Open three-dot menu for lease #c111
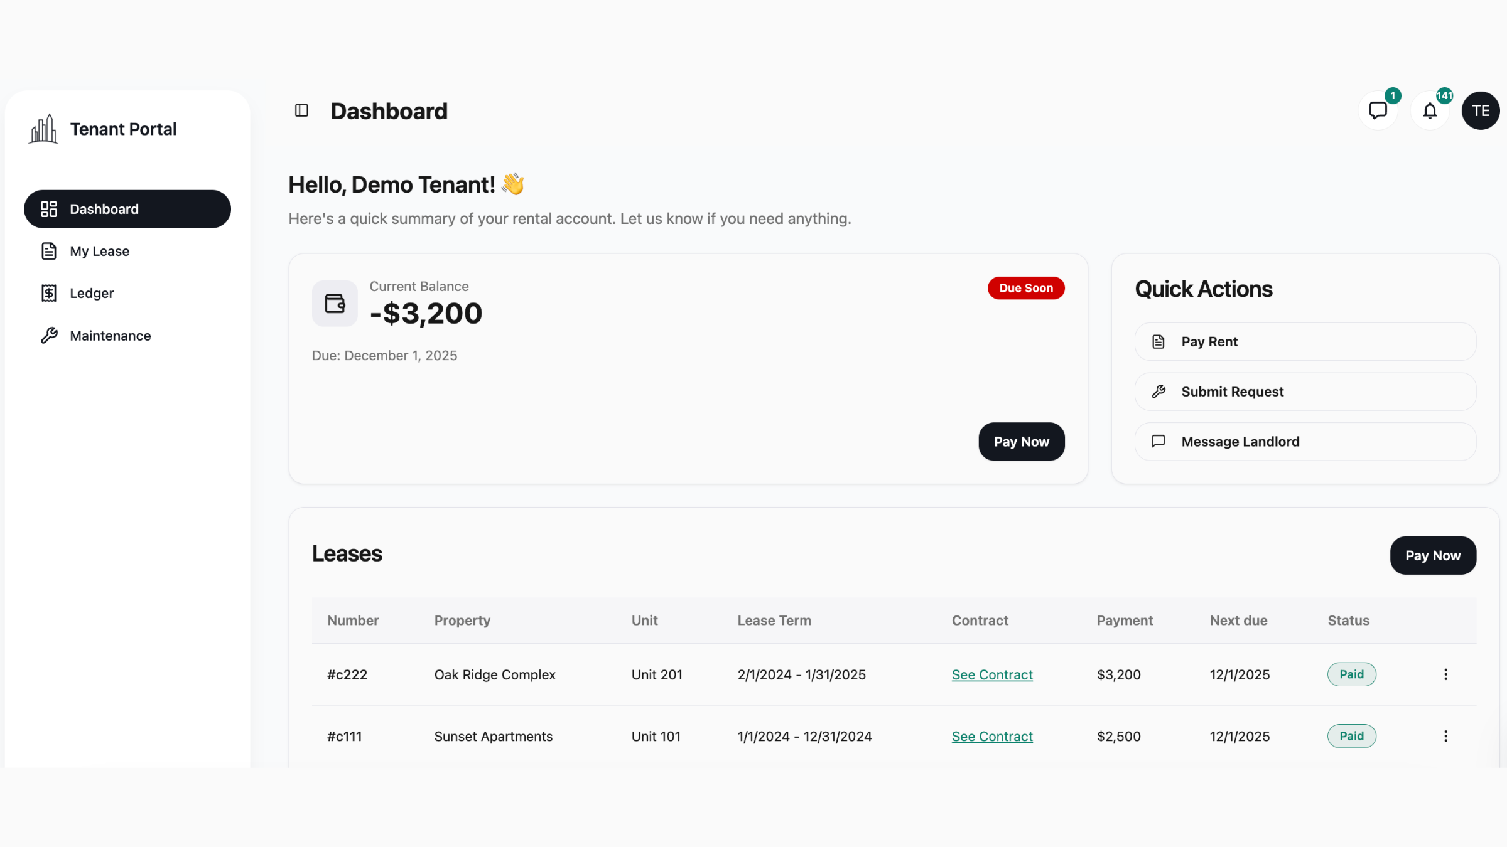Image resolution: width=1507 pixels, height=847 pixels. (x=1445, y=737)
